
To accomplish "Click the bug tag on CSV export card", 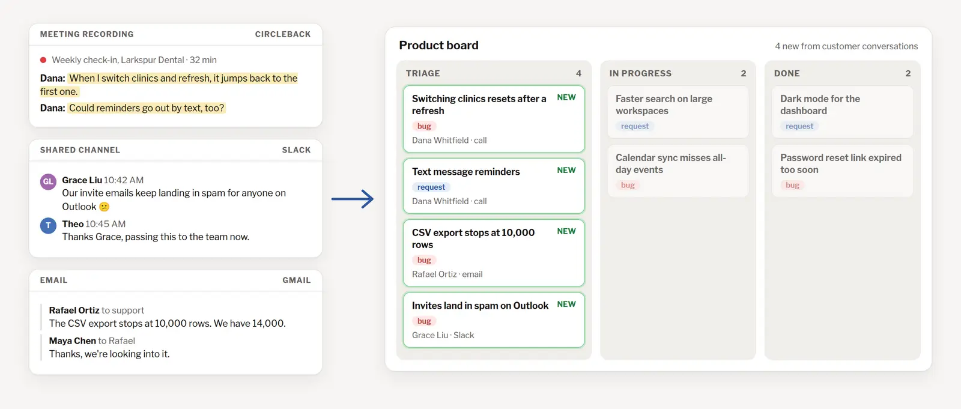I will coord(424,260).
